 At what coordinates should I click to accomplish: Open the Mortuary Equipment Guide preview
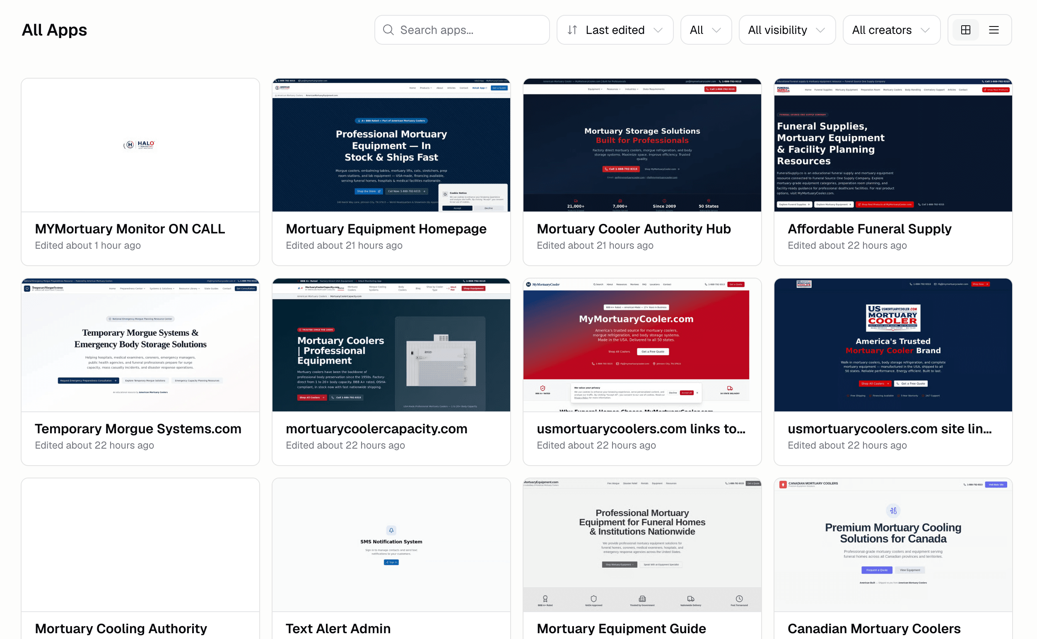(642, 545)
